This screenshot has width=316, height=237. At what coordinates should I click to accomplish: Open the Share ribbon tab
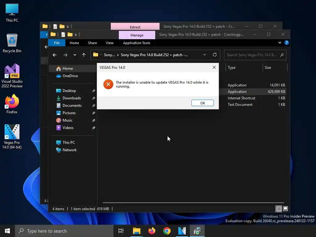click(x=92, y=43)
